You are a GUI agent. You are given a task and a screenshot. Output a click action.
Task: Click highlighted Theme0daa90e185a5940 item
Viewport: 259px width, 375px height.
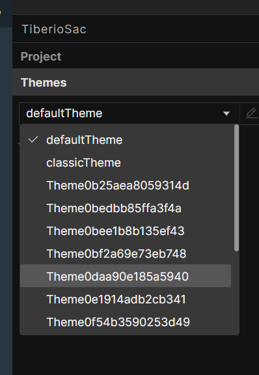[x=126, y=276]
